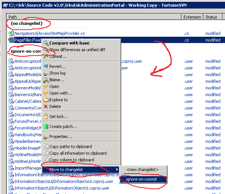Click the Blame magnifier icon
The width and height of the screenshot is (225, 194).
click(46, 80)
